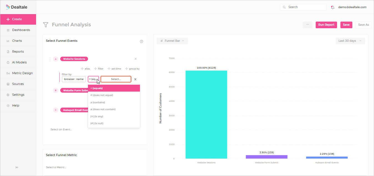Open Reports in the sidebar
The width and height of the screenshot is (374, 176).
pyautogui.click(x=18, y=51)
